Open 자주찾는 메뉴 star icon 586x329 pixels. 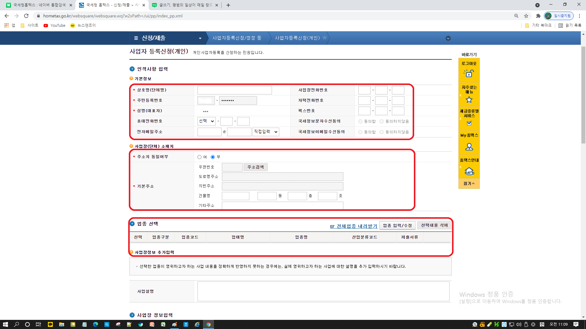coord(469,100)
